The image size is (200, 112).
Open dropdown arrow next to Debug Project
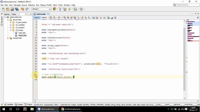pos(78,9)
